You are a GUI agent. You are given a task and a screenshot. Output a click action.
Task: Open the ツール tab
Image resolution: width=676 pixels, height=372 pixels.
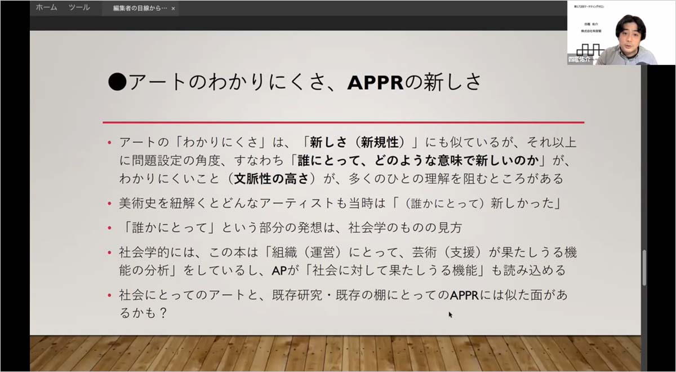point(79,8)
